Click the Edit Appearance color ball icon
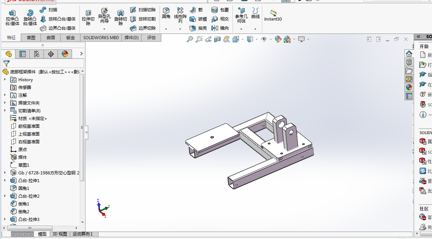Screen dimensions: 432x239 coord(278,39)
